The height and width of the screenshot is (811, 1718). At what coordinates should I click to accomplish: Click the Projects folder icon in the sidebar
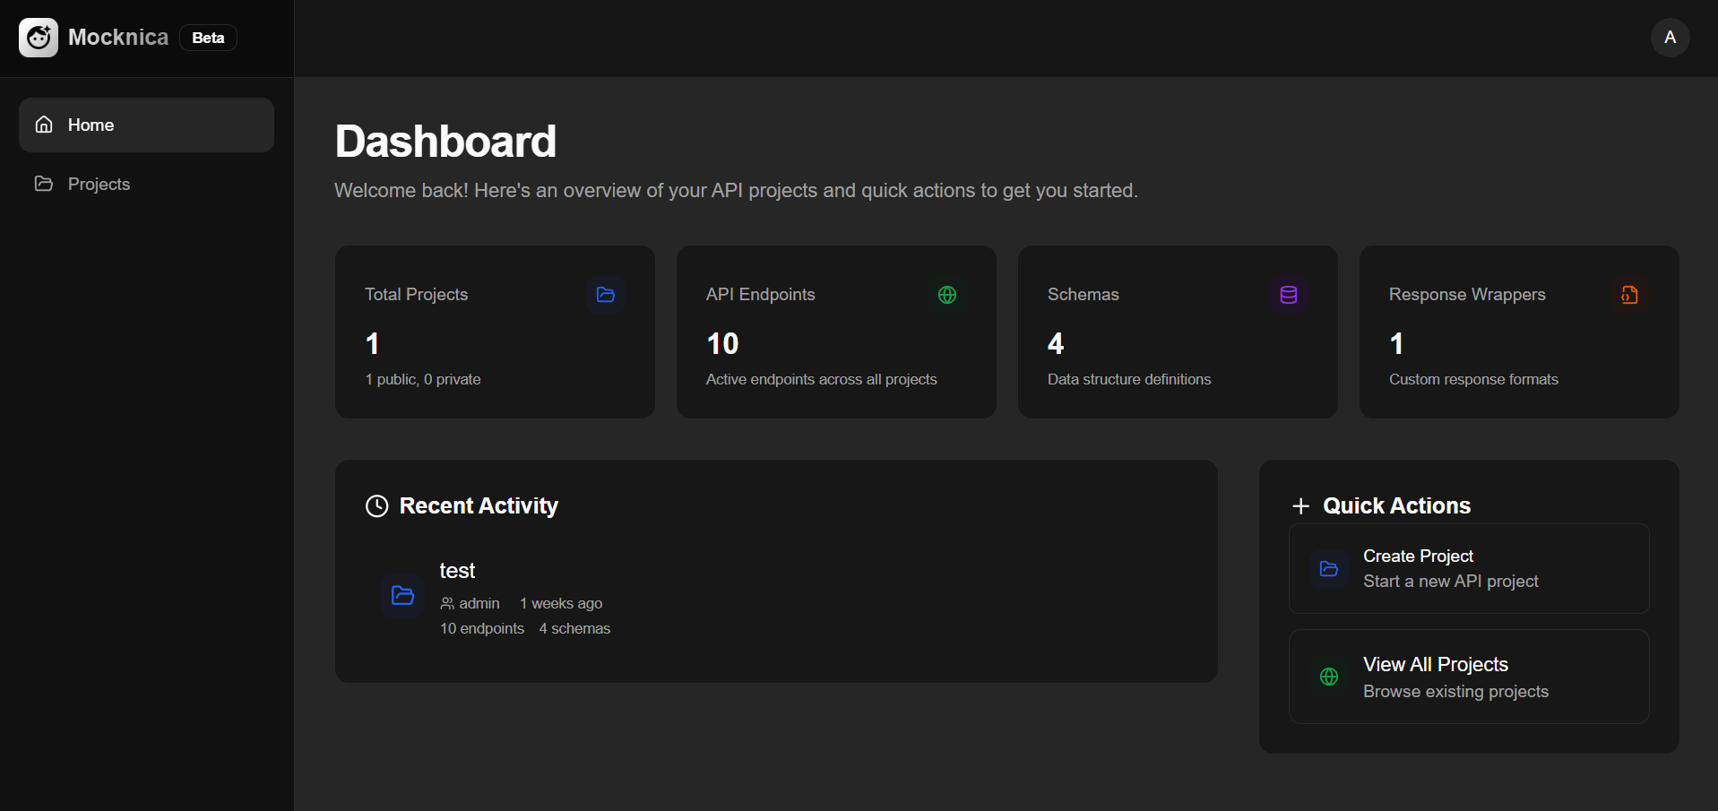point(44,184)
